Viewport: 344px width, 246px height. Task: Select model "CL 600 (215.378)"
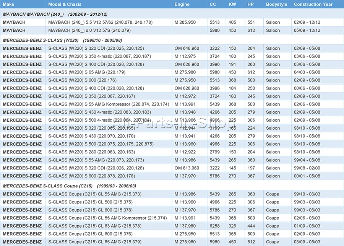115,210
